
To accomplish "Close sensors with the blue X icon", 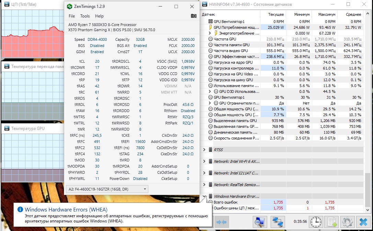I will [363, 222].
